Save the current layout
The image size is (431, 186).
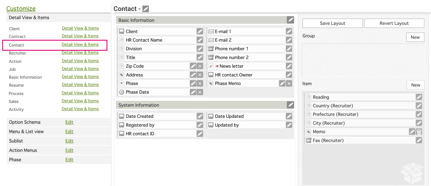coord(333,23)
